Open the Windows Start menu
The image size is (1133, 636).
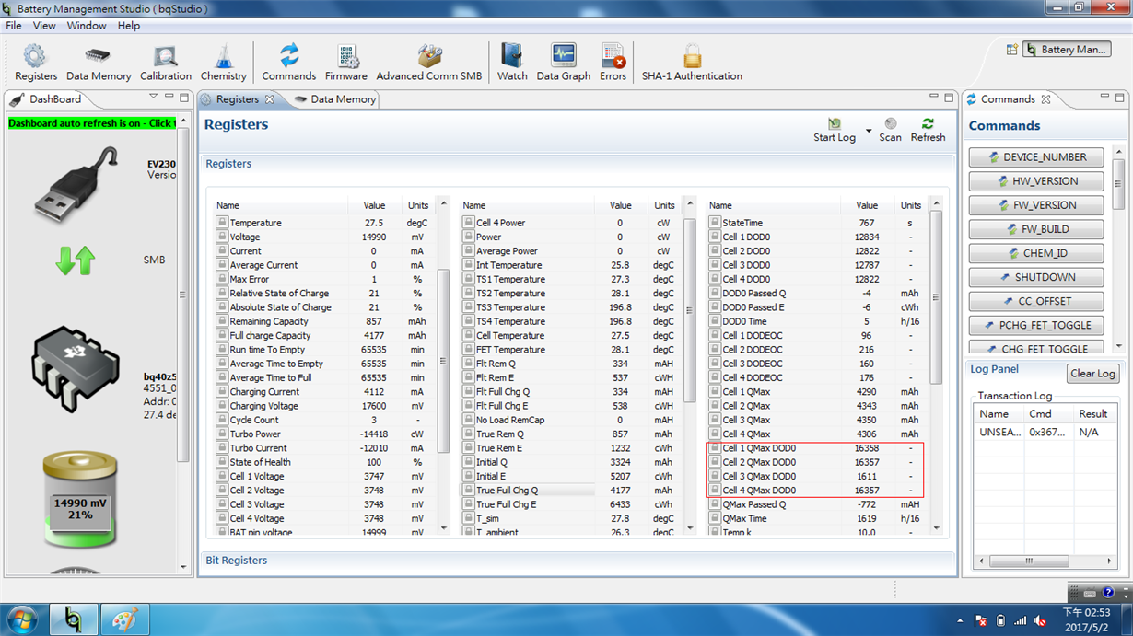[22, 620]
